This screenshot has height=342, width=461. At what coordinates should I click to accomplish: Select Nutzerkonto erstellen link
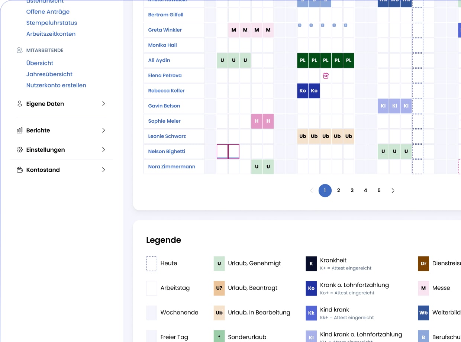tap(56, 85)
